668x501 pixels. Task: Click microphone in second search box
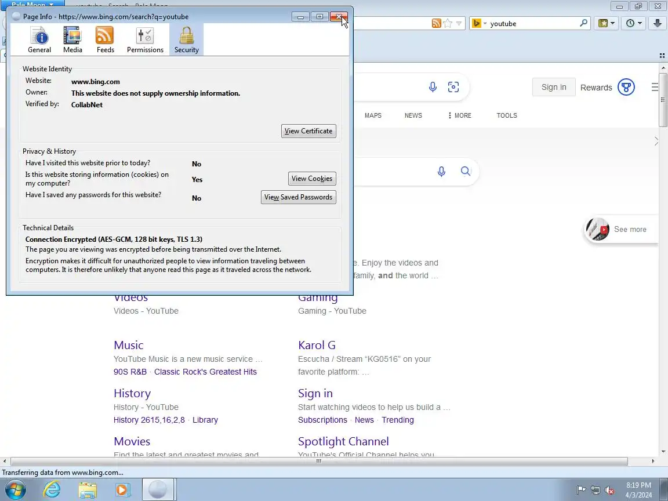[441, 171]
